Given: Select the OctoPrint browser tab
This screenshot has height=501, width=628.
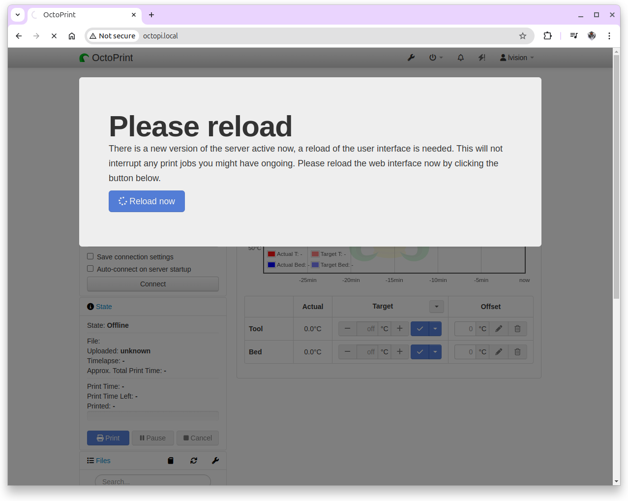Looking at the screenshot, I should click(x=84, y=15).
